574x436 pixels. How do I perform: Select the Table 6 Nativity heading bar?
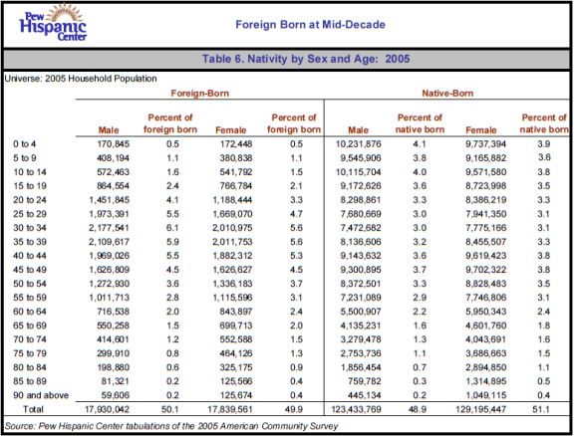pyautogui.click(x=287, y=59)
